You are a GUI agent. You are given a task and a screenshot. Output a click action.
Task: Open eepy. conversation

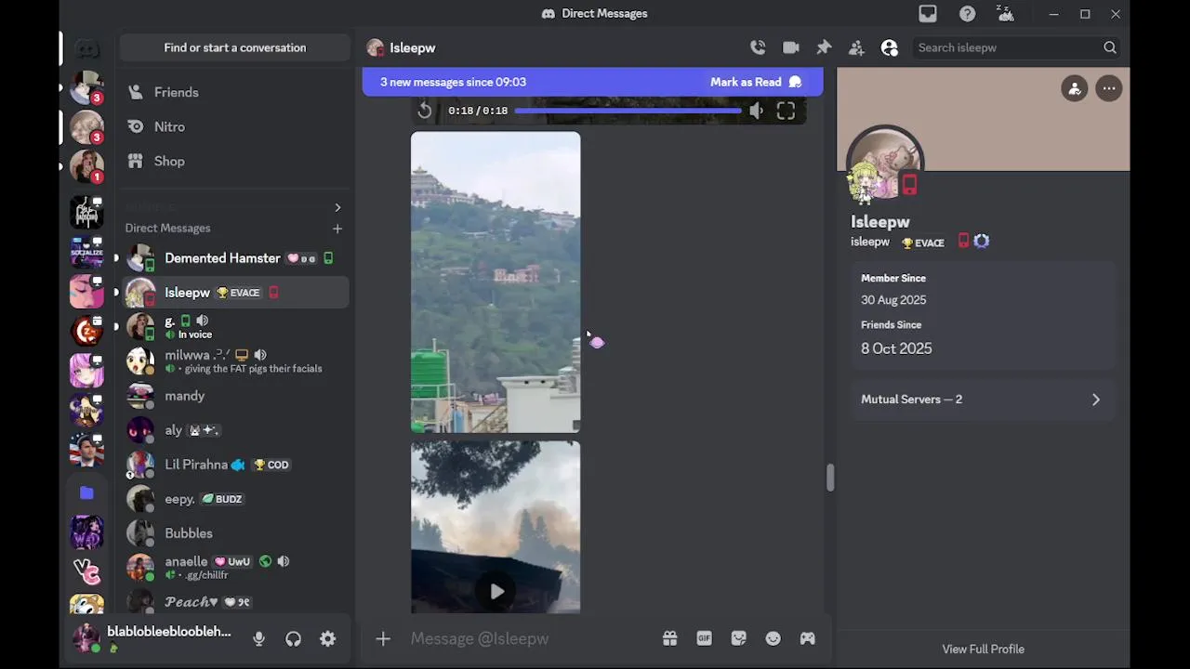(x=234, y=499)
